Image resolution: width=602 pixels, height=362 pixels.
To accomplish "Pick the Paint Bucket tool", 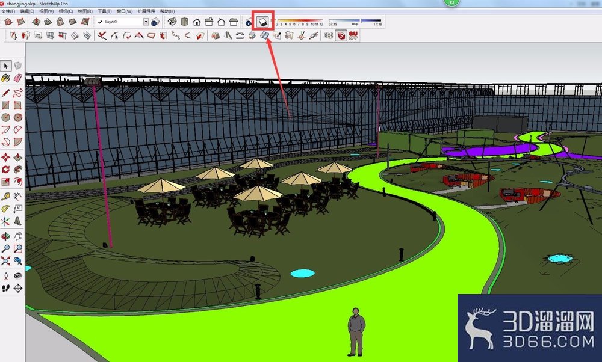I will [x=6, y=78].
